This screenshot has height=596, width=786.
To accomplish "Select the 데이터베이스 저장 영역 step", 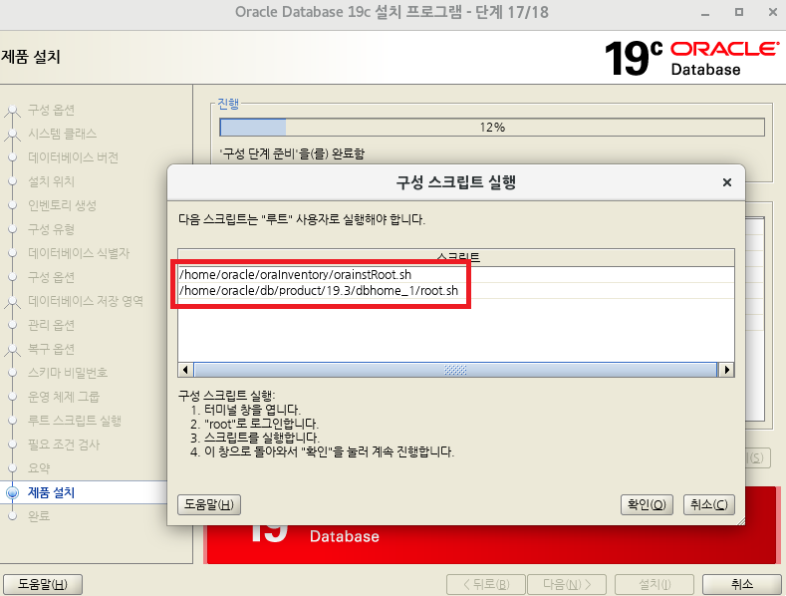I will pos(86,301).
